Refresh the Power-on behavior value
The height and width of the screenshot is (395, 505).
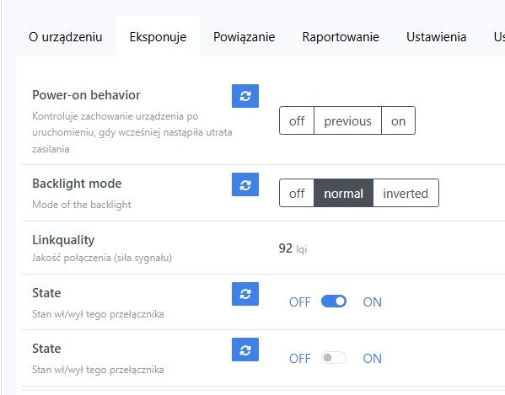pos(245,96)
